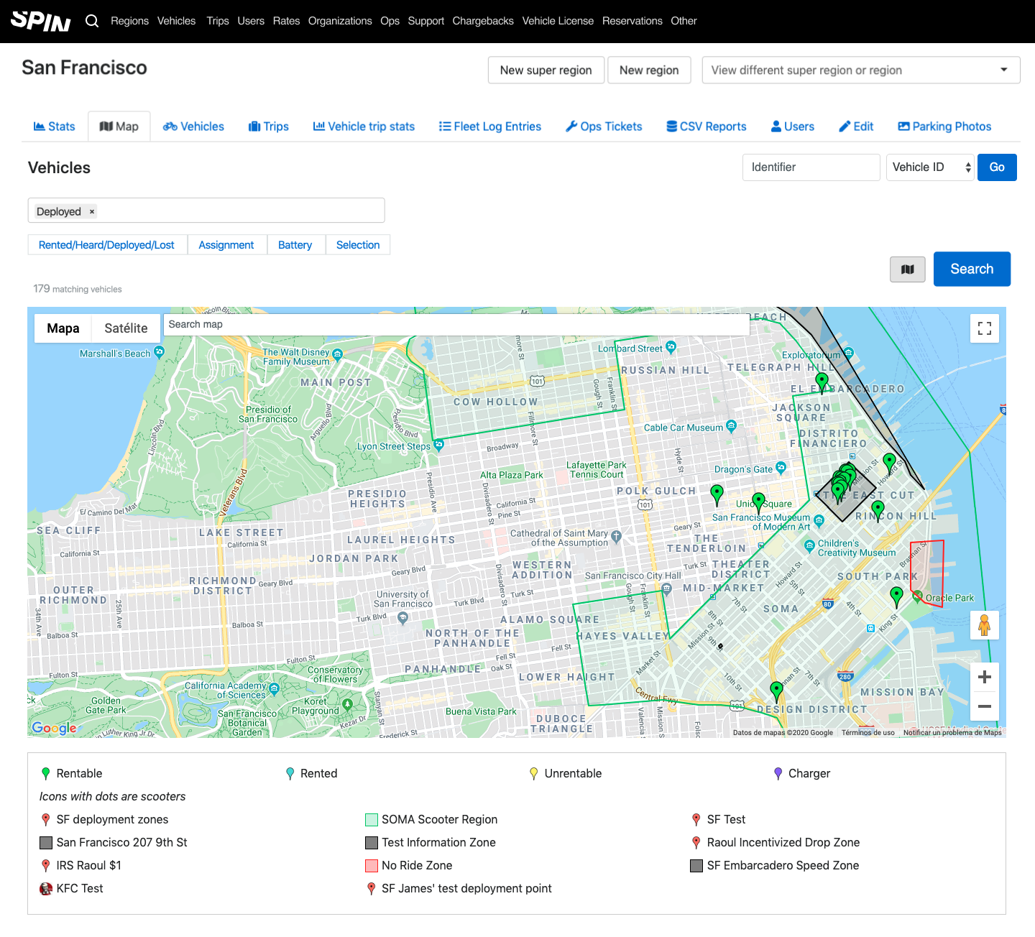
Task: Click the gray map toggle button beside Search
Action: pyautogui.click(x=907, y=269)
